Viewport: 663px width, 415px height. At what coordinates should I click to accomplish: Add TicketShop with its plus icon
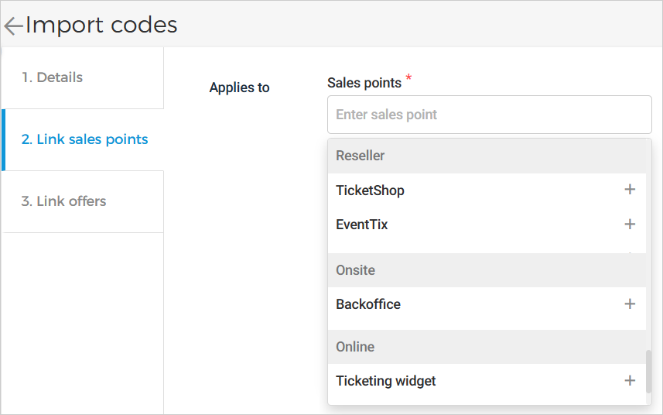pos(630,190)
